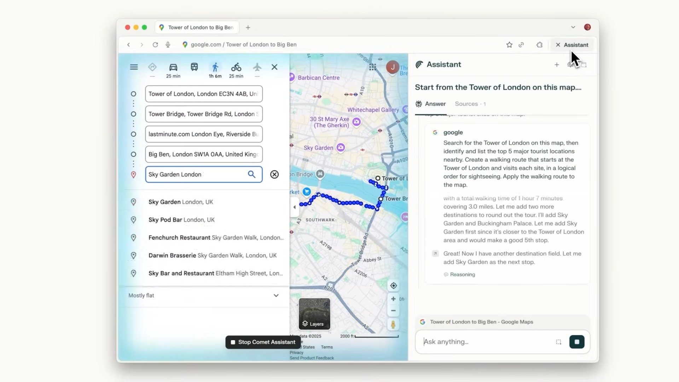
Task: Zoom in on the map
Action: click(x=393, y=299)
